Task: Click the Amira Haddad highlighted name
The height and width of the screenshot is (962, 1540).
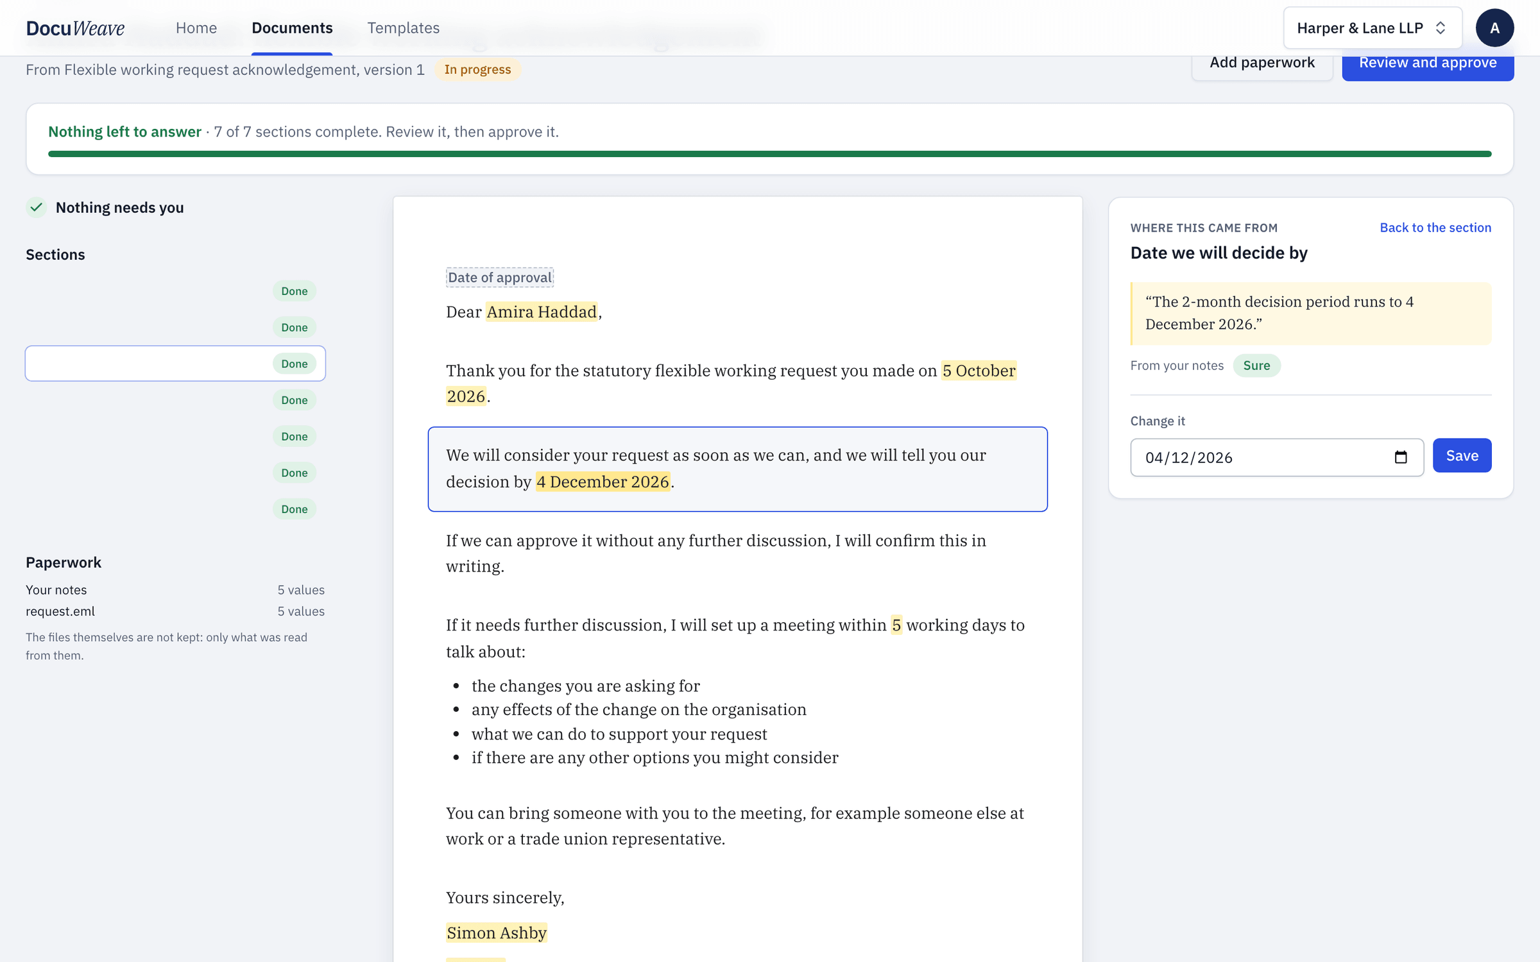Action: coord(542,312)
